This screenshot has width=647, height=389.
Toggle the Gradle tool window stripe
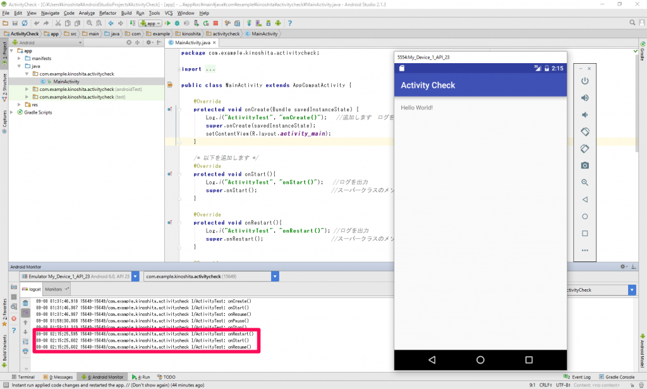coord(643,52)
